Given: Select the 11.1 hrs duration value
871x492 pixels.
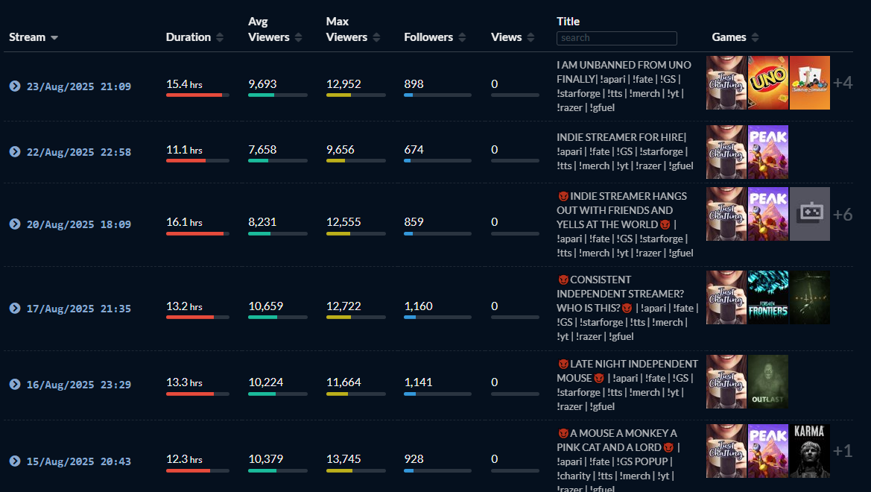Looking at the screenshot, I should [x=184, y=150].
